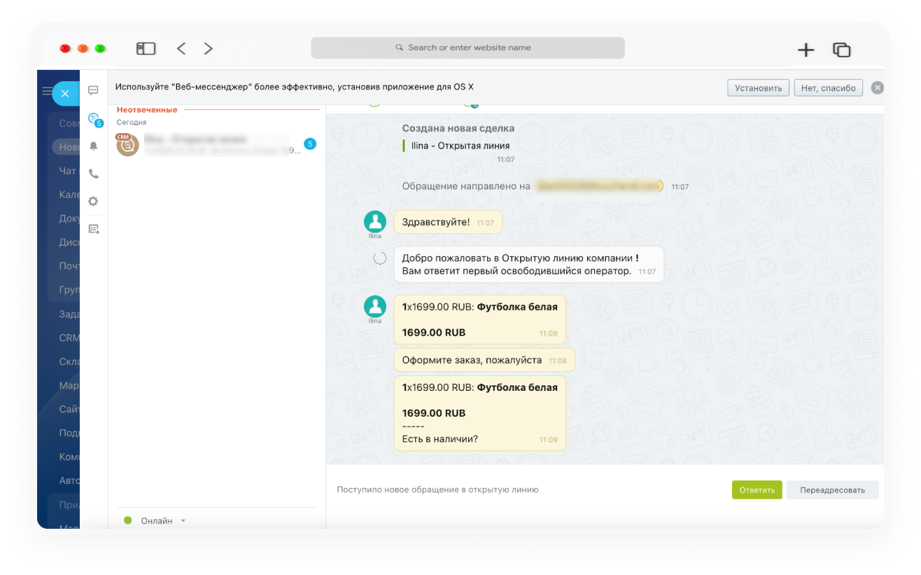Open messenger settings via the gear icon
The height and width of the screenshot is (575, 921).
(93, 201)
